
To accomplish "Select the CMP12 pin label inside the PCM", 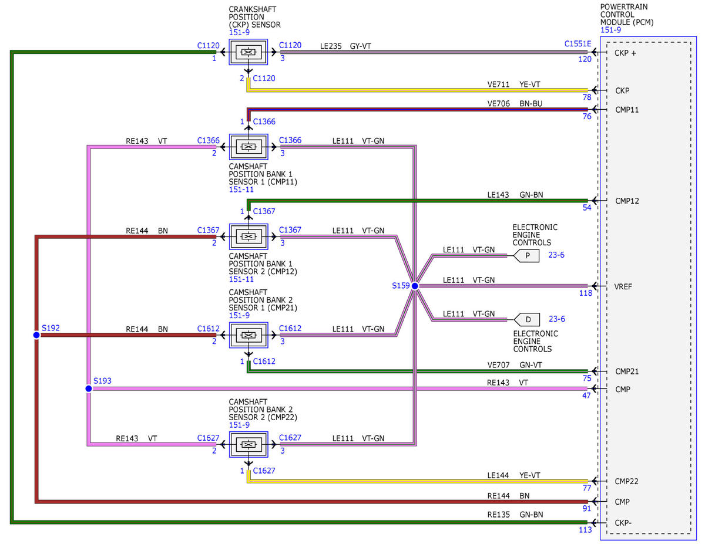I will 627,201.
